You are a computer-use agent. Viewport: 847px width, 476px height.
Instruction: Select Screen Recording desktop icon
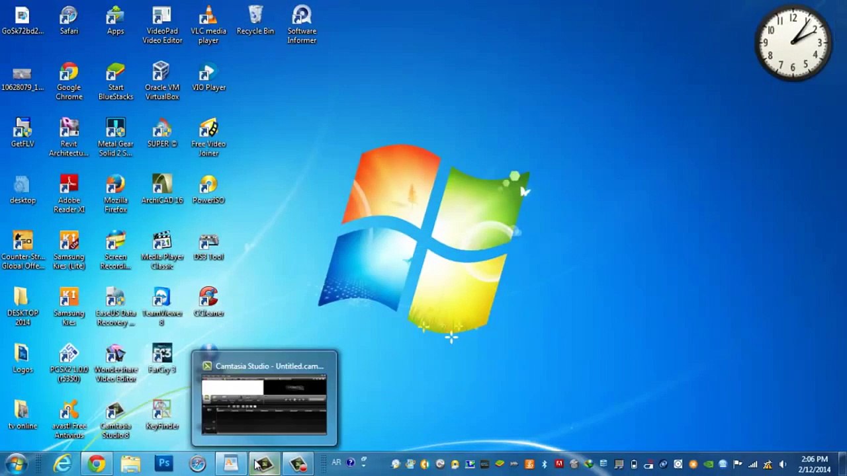(x=115, y=251)
